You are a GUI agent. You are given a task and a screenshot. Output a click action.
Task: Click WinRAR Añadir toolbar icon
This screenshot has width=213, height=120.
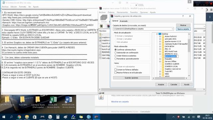coord(104,19)
